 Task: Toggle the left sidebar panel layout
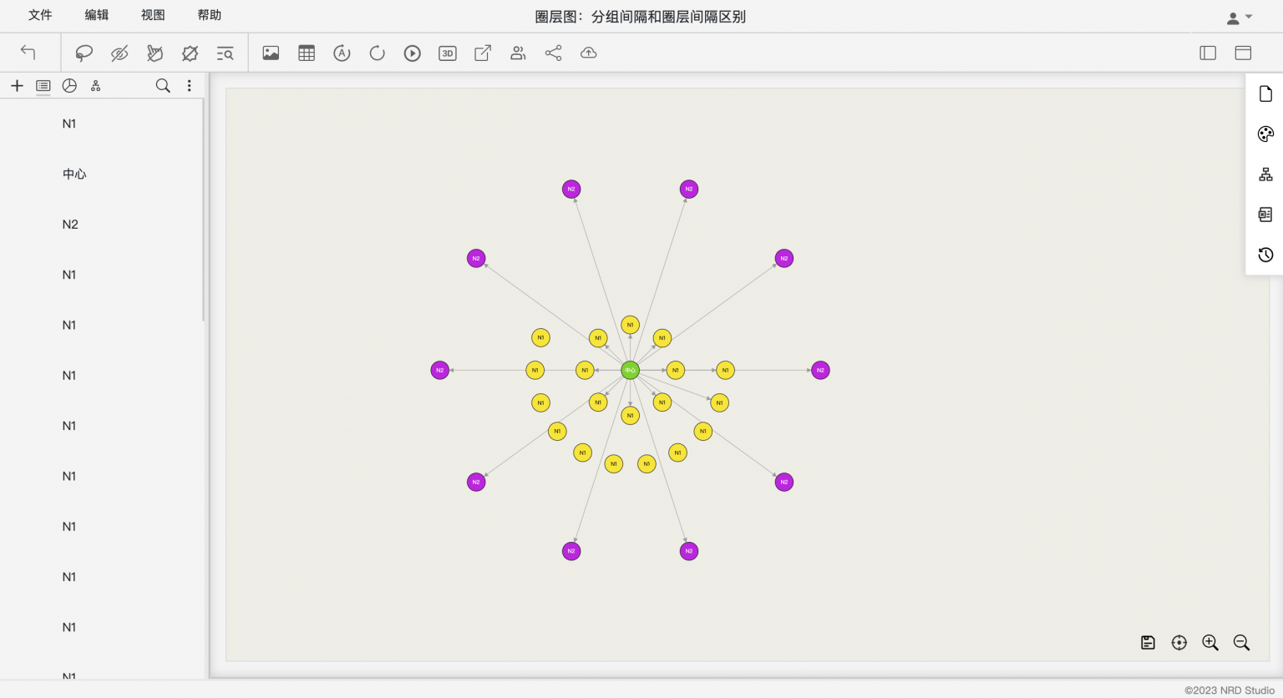coord(1208,53)
